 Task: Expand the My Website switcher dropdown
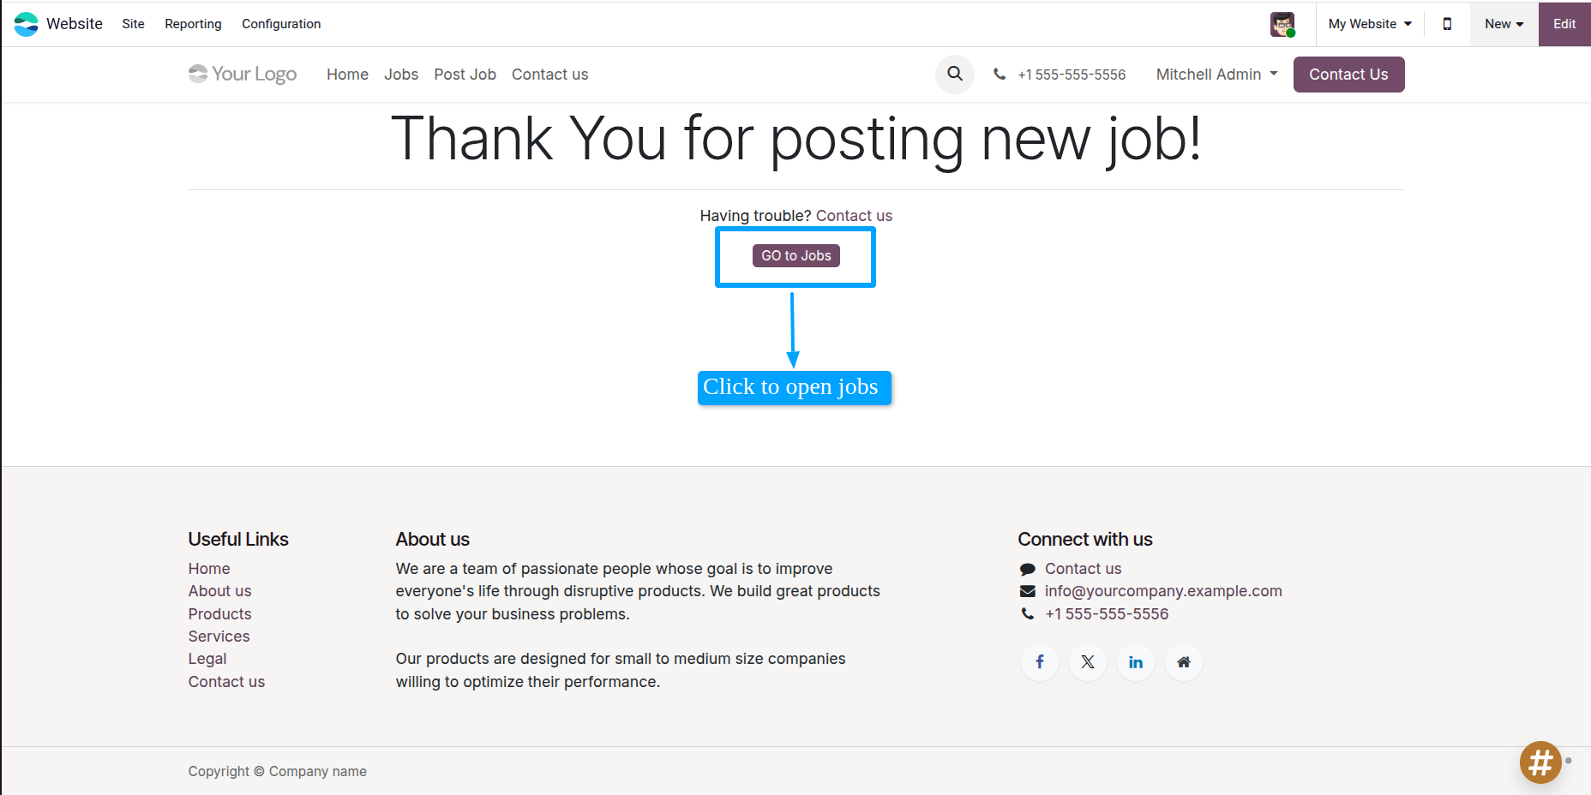coord(1369,24)
